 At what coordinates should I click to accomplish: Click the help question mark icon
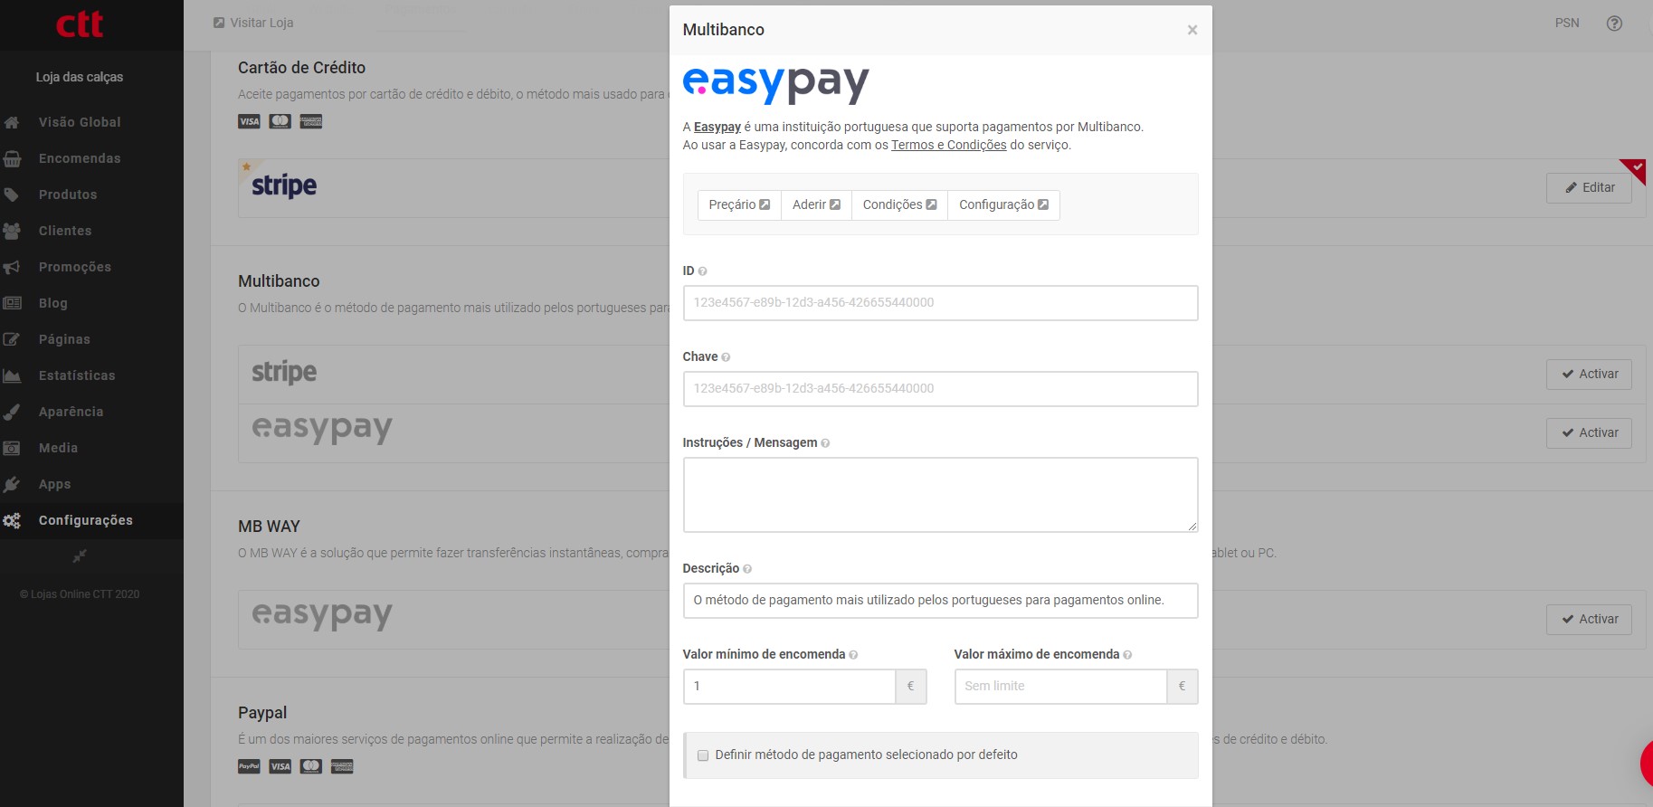[1614, 24]
